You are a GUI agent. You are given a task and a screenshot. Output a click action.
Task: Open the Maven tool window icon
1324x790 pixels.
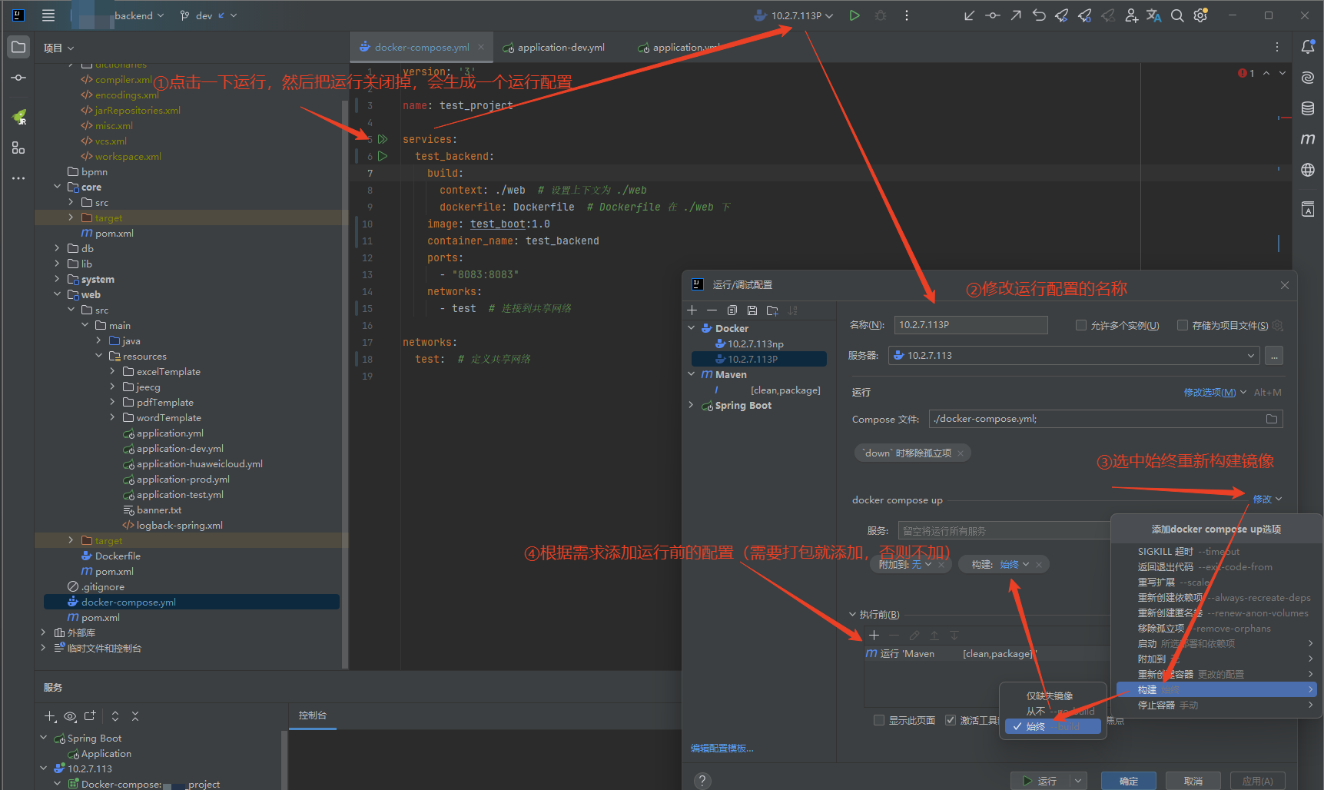click(1307, 139)
